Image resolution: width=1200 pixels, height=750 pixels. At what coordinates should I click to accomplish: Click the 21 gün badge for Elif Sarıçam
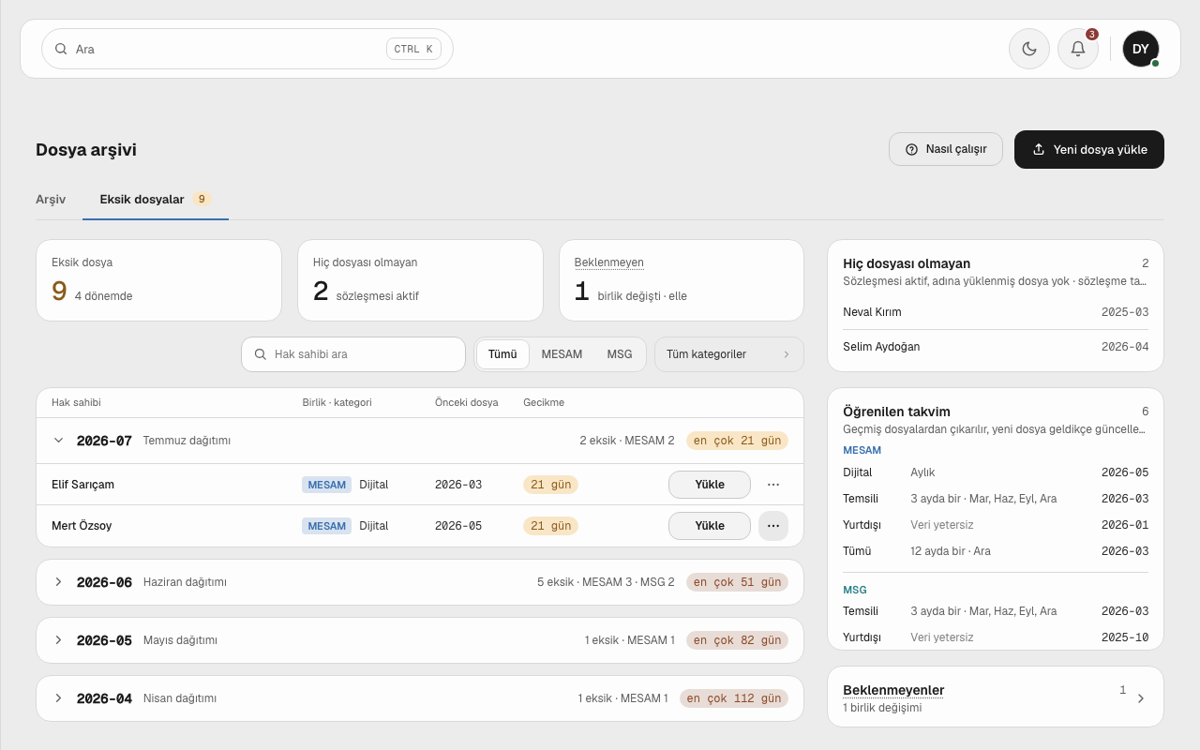pyautogui.click(x=550, y=485)
